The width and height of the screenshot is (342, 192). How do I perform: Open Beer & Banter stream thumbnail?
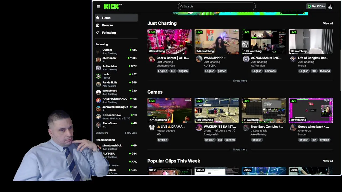click(169, 42)
